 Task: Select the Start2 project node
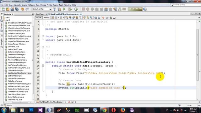8,18
